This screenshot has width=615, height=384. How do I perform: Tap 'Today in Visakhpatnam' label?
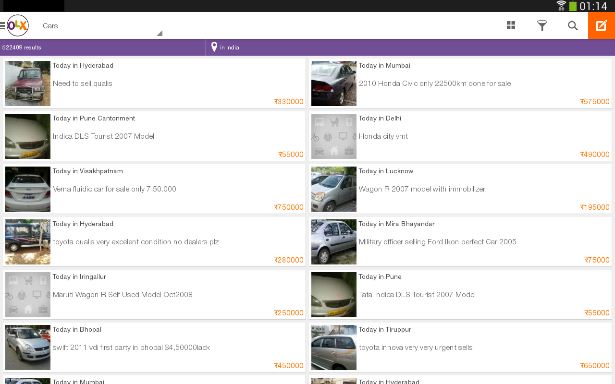pyautogui.click(x=88, y=171)
